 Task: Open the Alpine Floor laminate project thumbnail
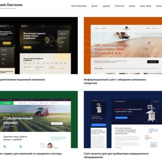click(x=123, y=45)
